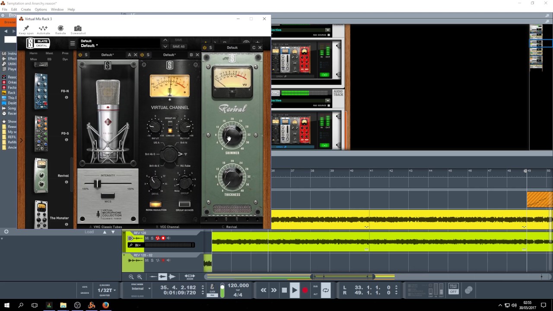Click the zoom out magnifier icon
553x311 pixels.
[x=131, y=276]
